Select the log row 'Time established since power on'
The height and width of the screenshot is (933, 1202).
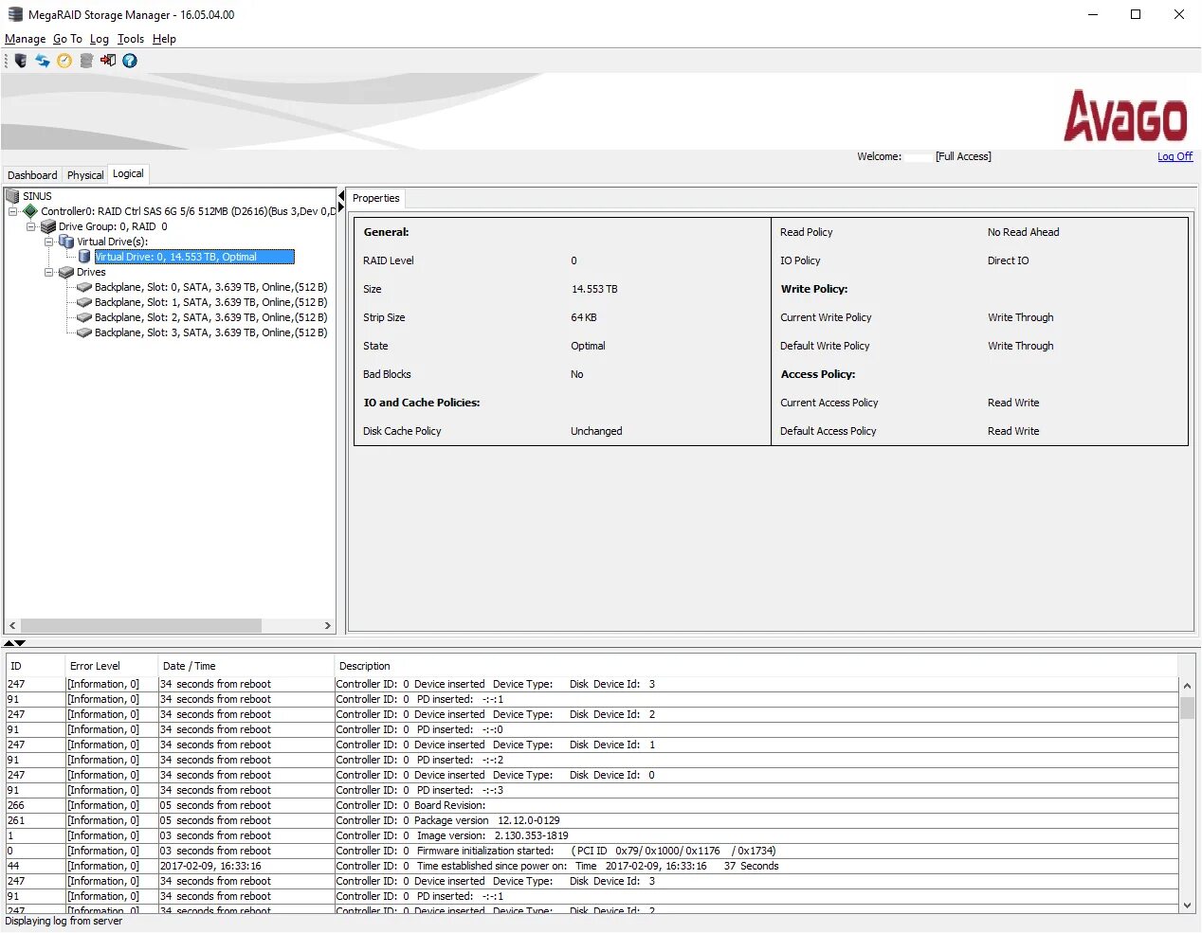tap(592, 866)
